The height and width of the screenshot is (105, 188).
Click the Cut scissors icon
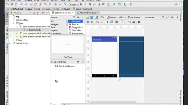coord(31,4)
